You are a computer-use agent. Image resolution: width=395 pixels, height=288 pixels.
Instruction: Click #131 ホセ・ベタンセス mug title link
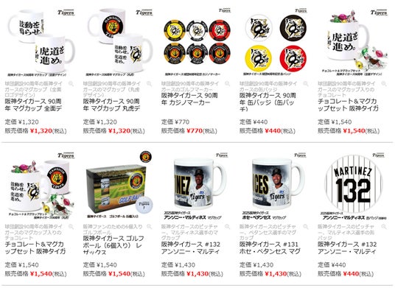coord(270,248)
